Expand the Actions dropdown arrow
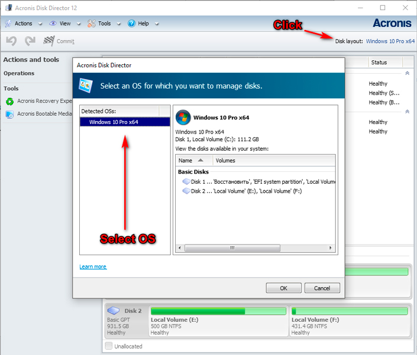The height and width of the screenshot is (355, 417). [40, 24]
